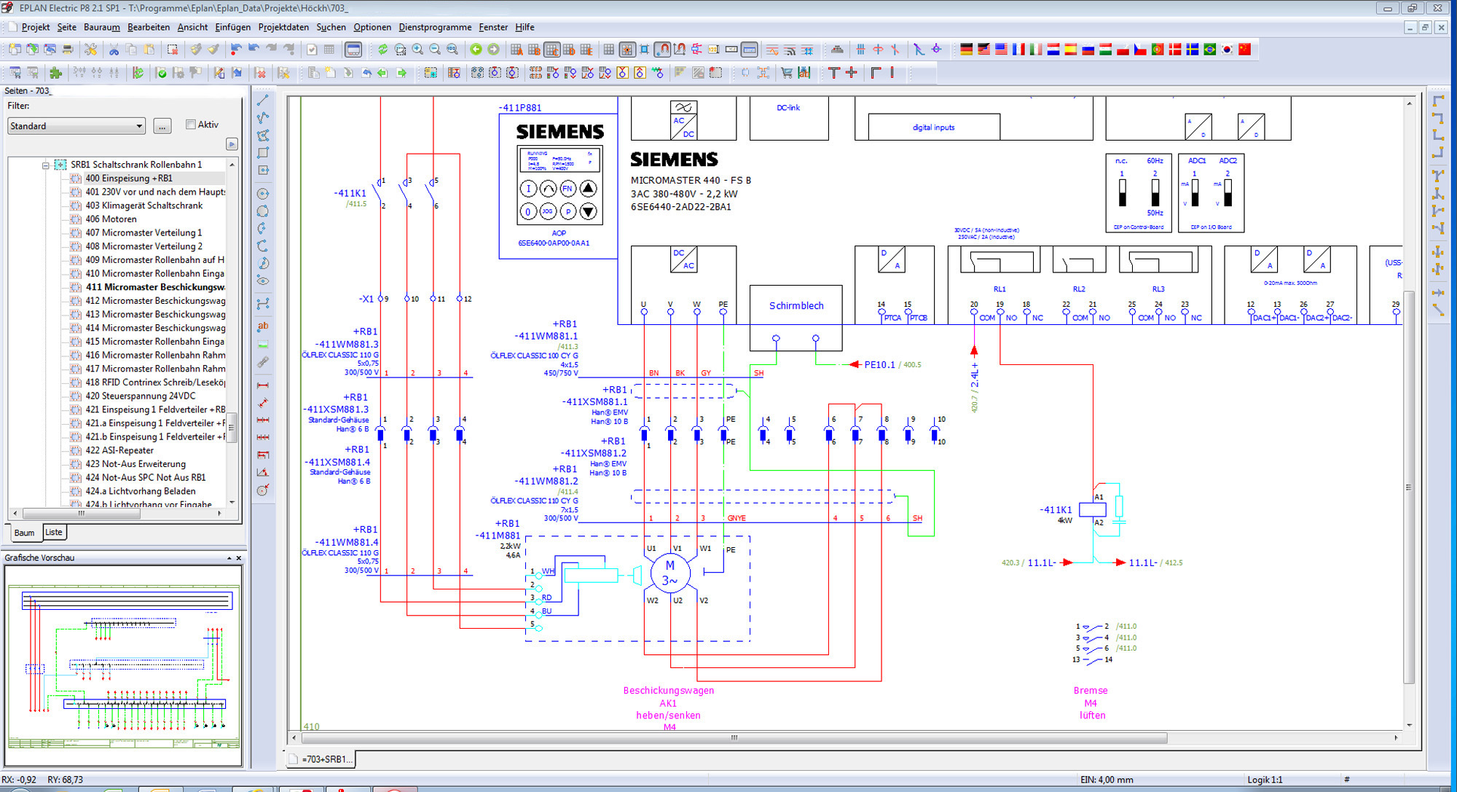Select page 411 Micromaster Beschickungswagen
The height and width of the screenshot is (792, 1457).
click(155, 287)
